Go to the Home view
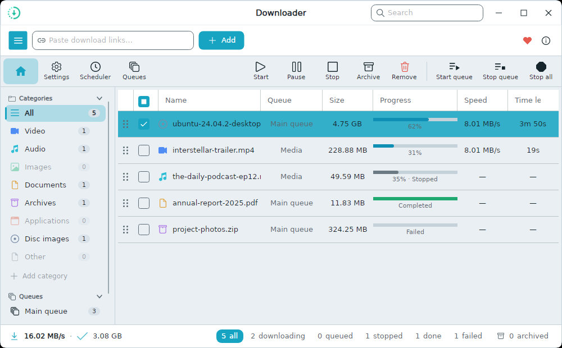 (x=21, y=71)
